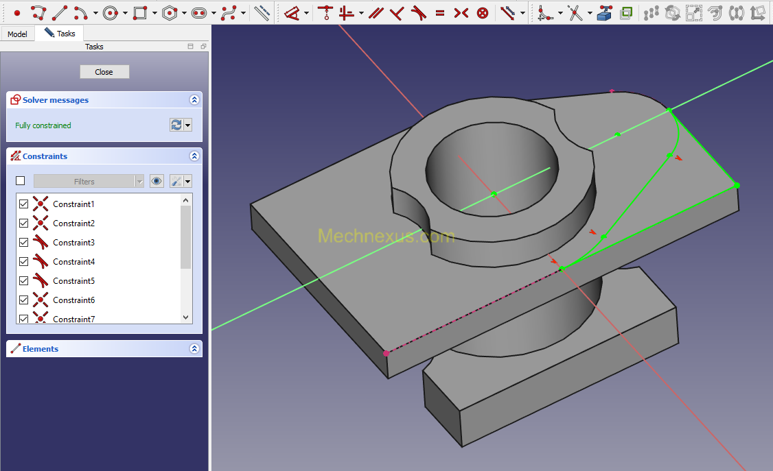Apply the Perpendicular constraint tool
Viewport: 773px width, 471px height.
coord(397,13)
